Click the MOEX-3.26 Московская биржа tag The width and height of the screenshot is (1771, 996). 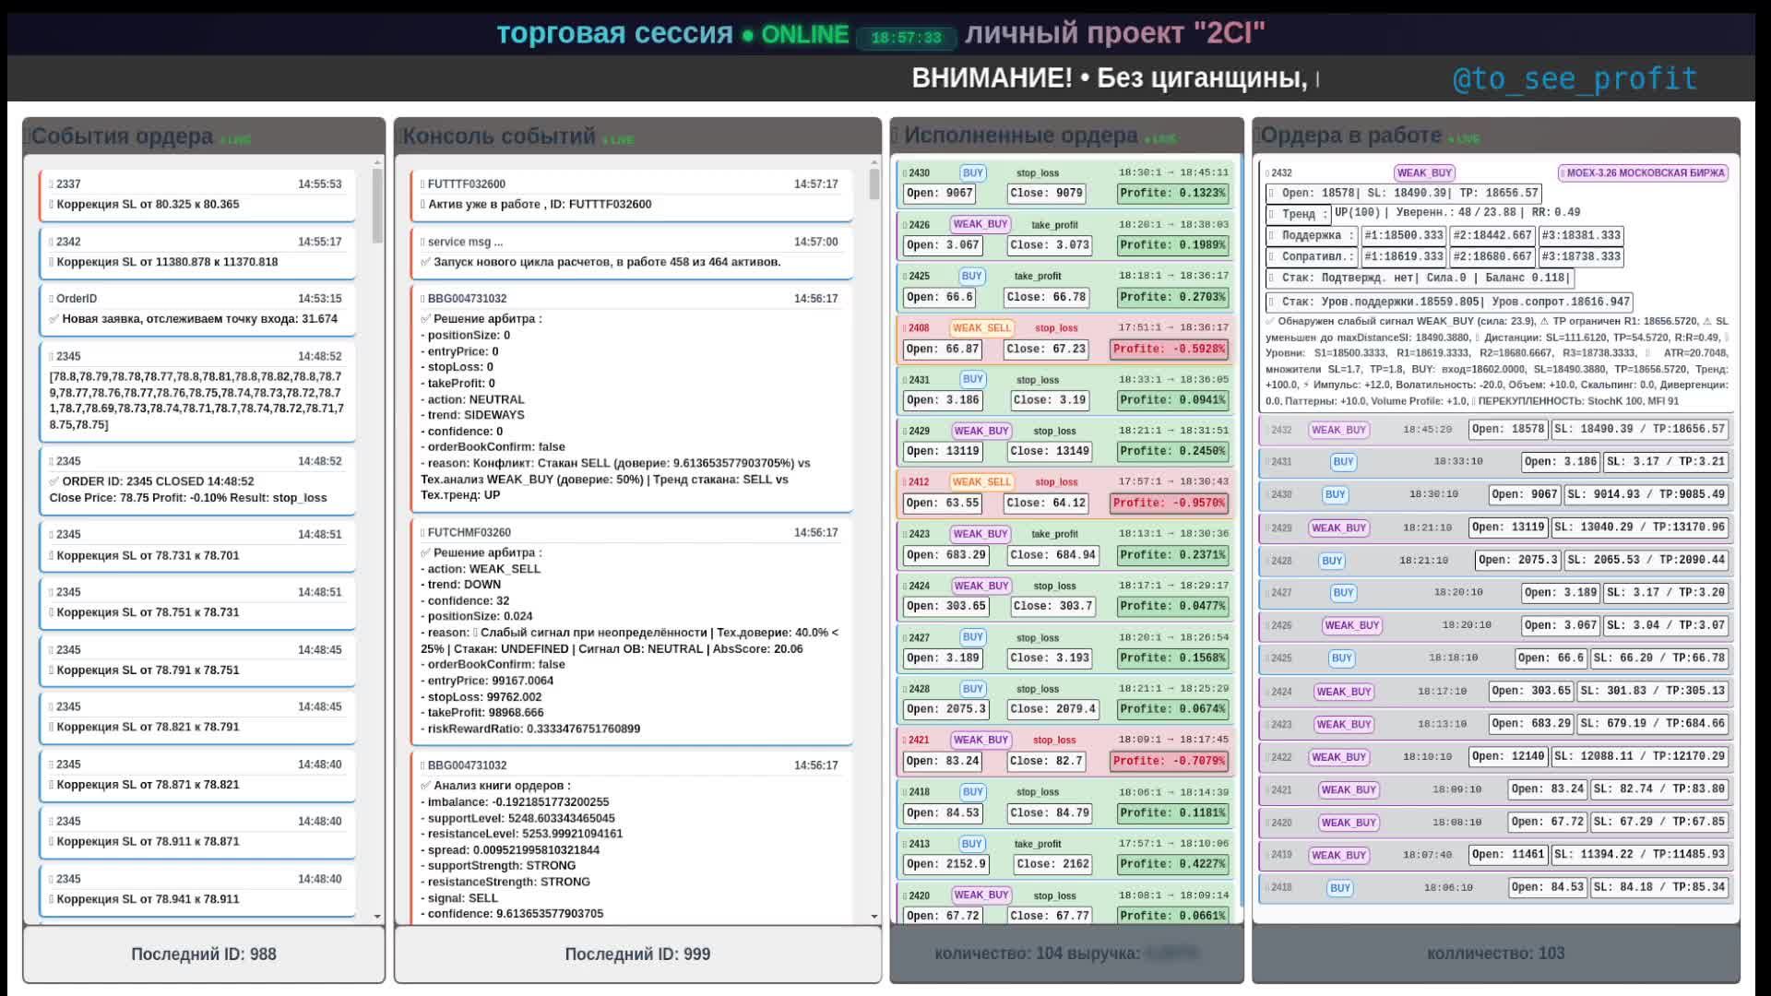(x=1643, y=172)
